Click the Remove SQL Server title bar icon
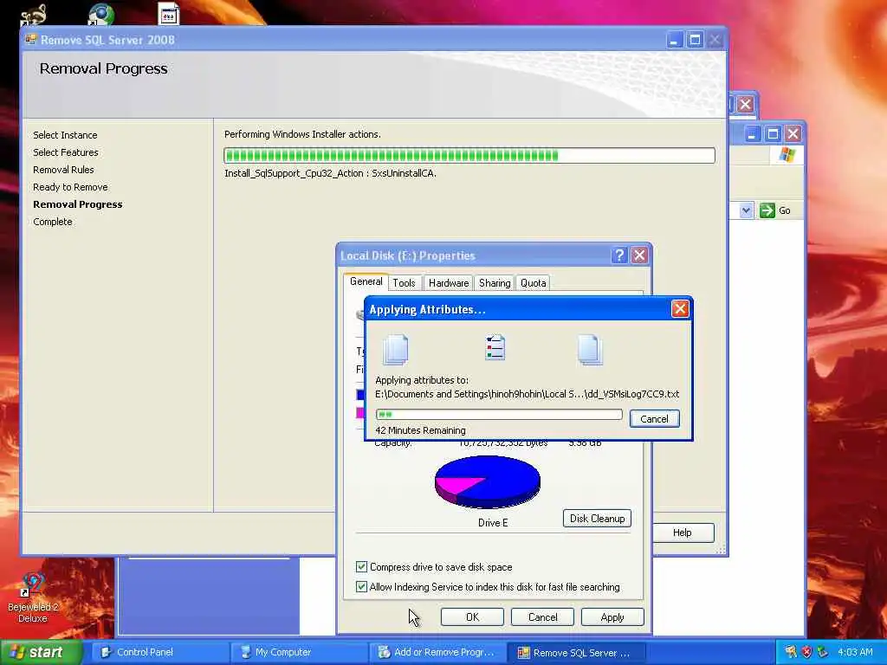Screen dimensions: 887x665 tap(31, 40)
